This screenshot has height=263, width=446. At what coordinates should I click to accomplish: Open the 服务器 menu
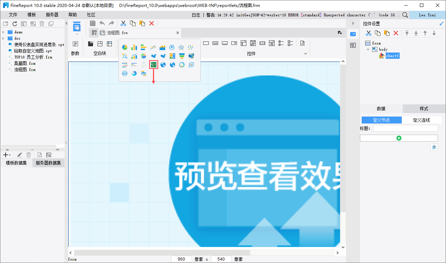[x=52, y=15]
